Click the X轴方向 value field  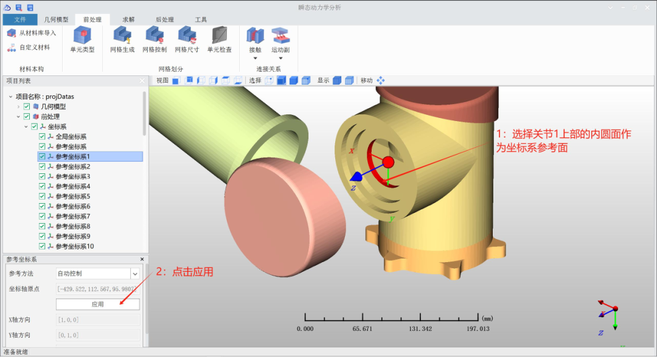tap(97, 320)
